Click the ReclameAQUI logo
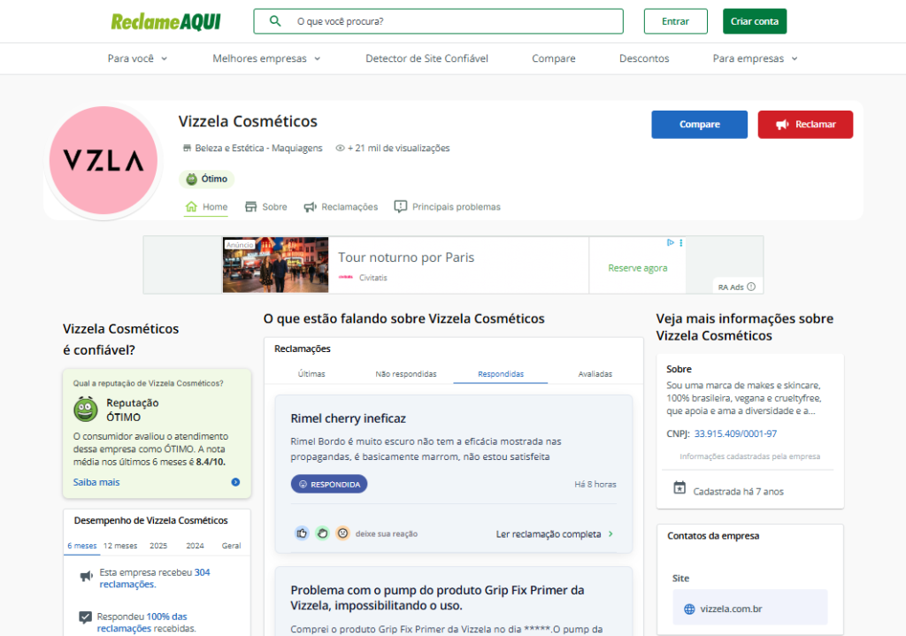The width and height of the screenshot is (906, 636). point(165,21)
